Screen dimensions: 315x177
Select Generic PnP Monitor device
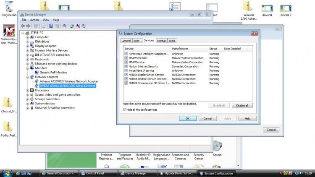(53, 73)
